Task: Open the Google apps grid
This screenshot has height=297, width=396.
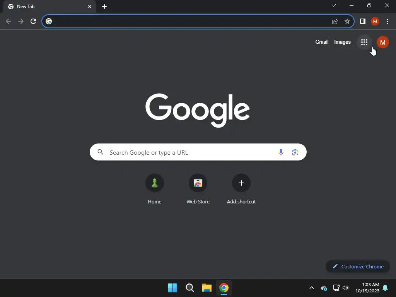Action: [364, 42]
